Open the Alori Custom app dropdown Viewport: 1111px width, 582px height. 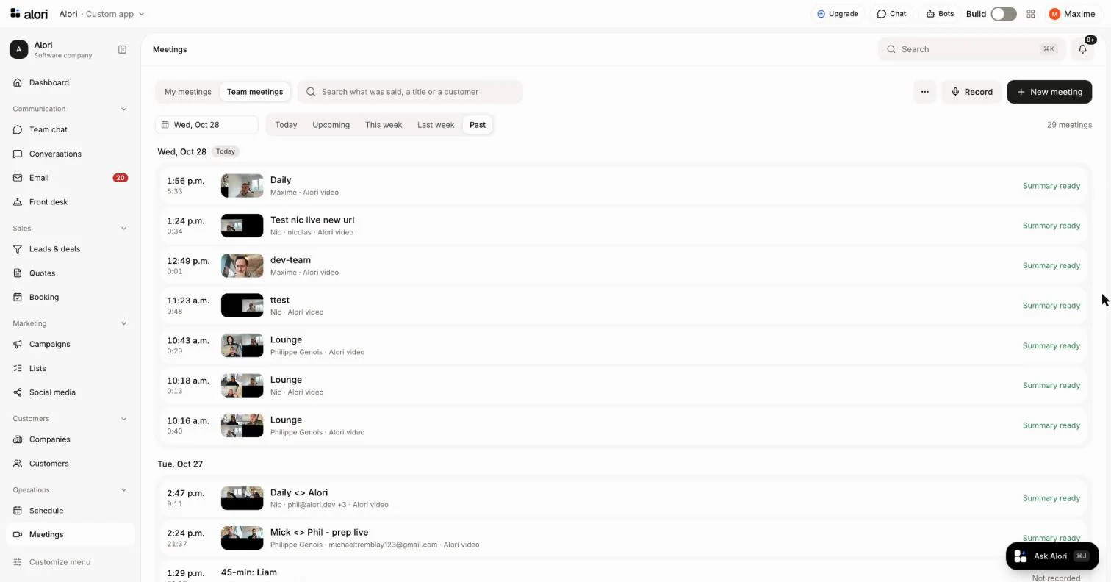point(101,14)
